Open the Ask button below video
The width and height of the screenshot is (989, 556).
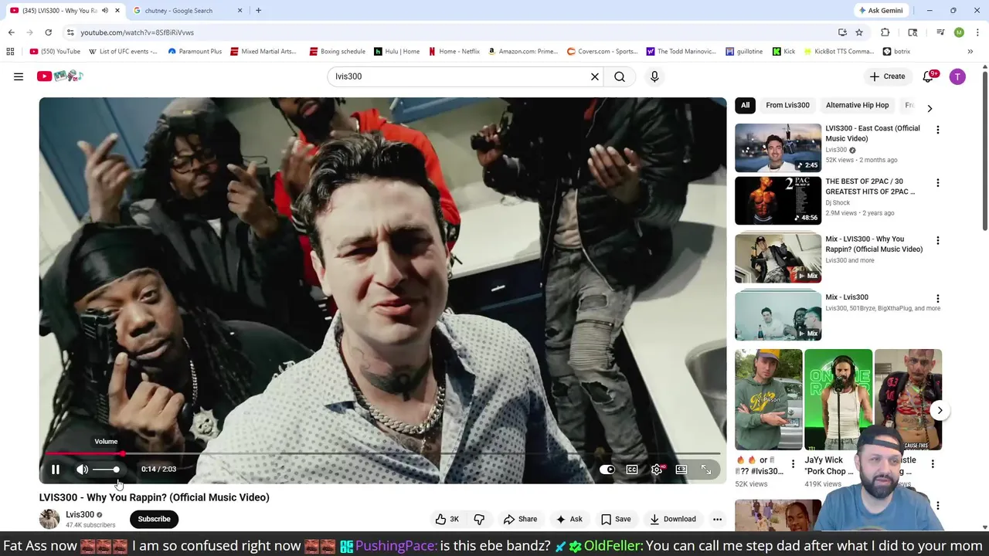tap(569, 519)
